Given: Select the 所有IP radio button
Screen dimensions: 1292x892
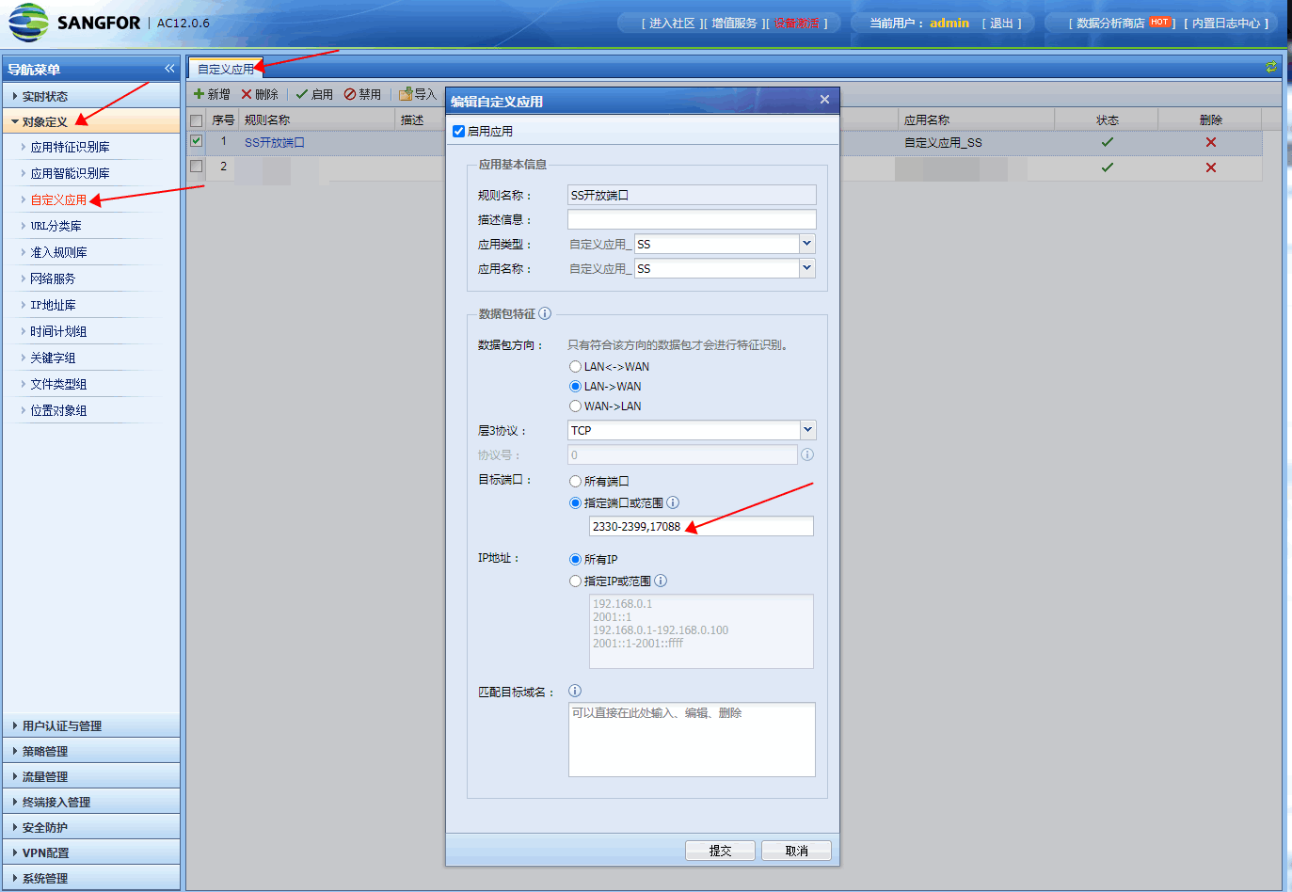Looking at the screenshot, I should 575,559.
